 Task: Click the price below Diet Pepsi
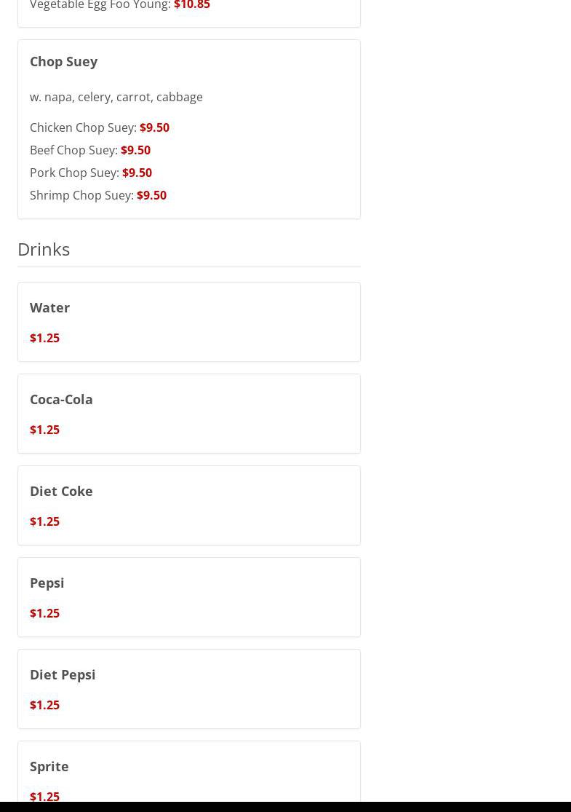(44, 705)
